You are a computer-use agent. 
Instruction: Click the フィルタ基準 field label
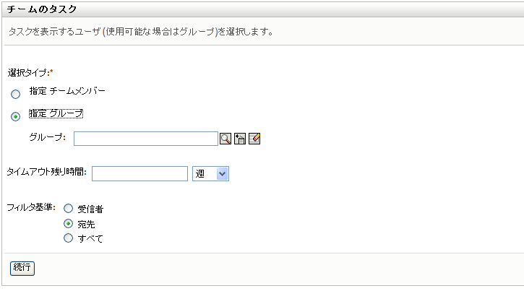(x=31, y=208)
